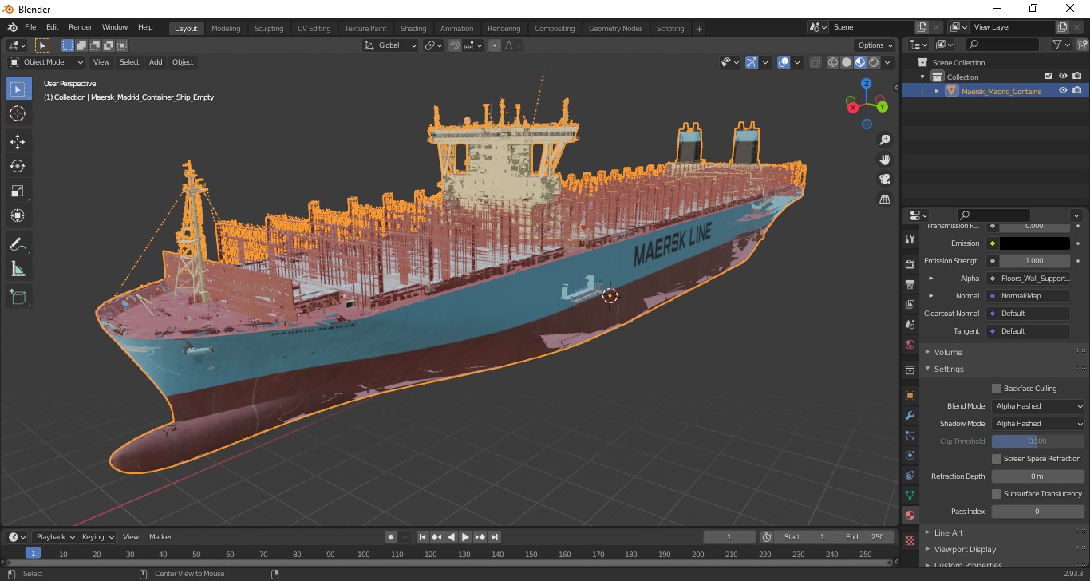Activate the Transform tool
This screenshot has width=1090, height=581.
[x=18, y=215]
